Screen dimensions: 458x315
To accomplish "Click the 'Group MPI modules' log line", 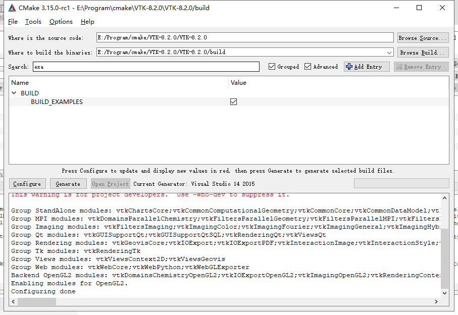I will [226, 219].
